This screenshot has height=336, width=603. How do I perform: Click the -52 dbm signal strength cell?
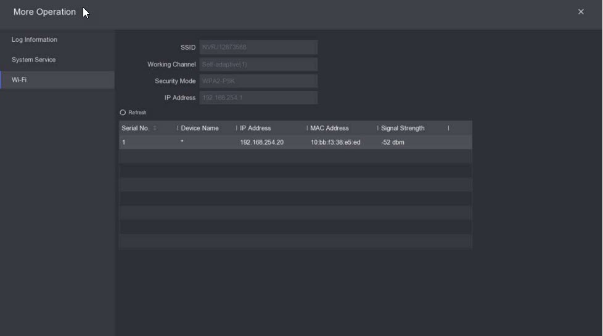click(393, 142)
